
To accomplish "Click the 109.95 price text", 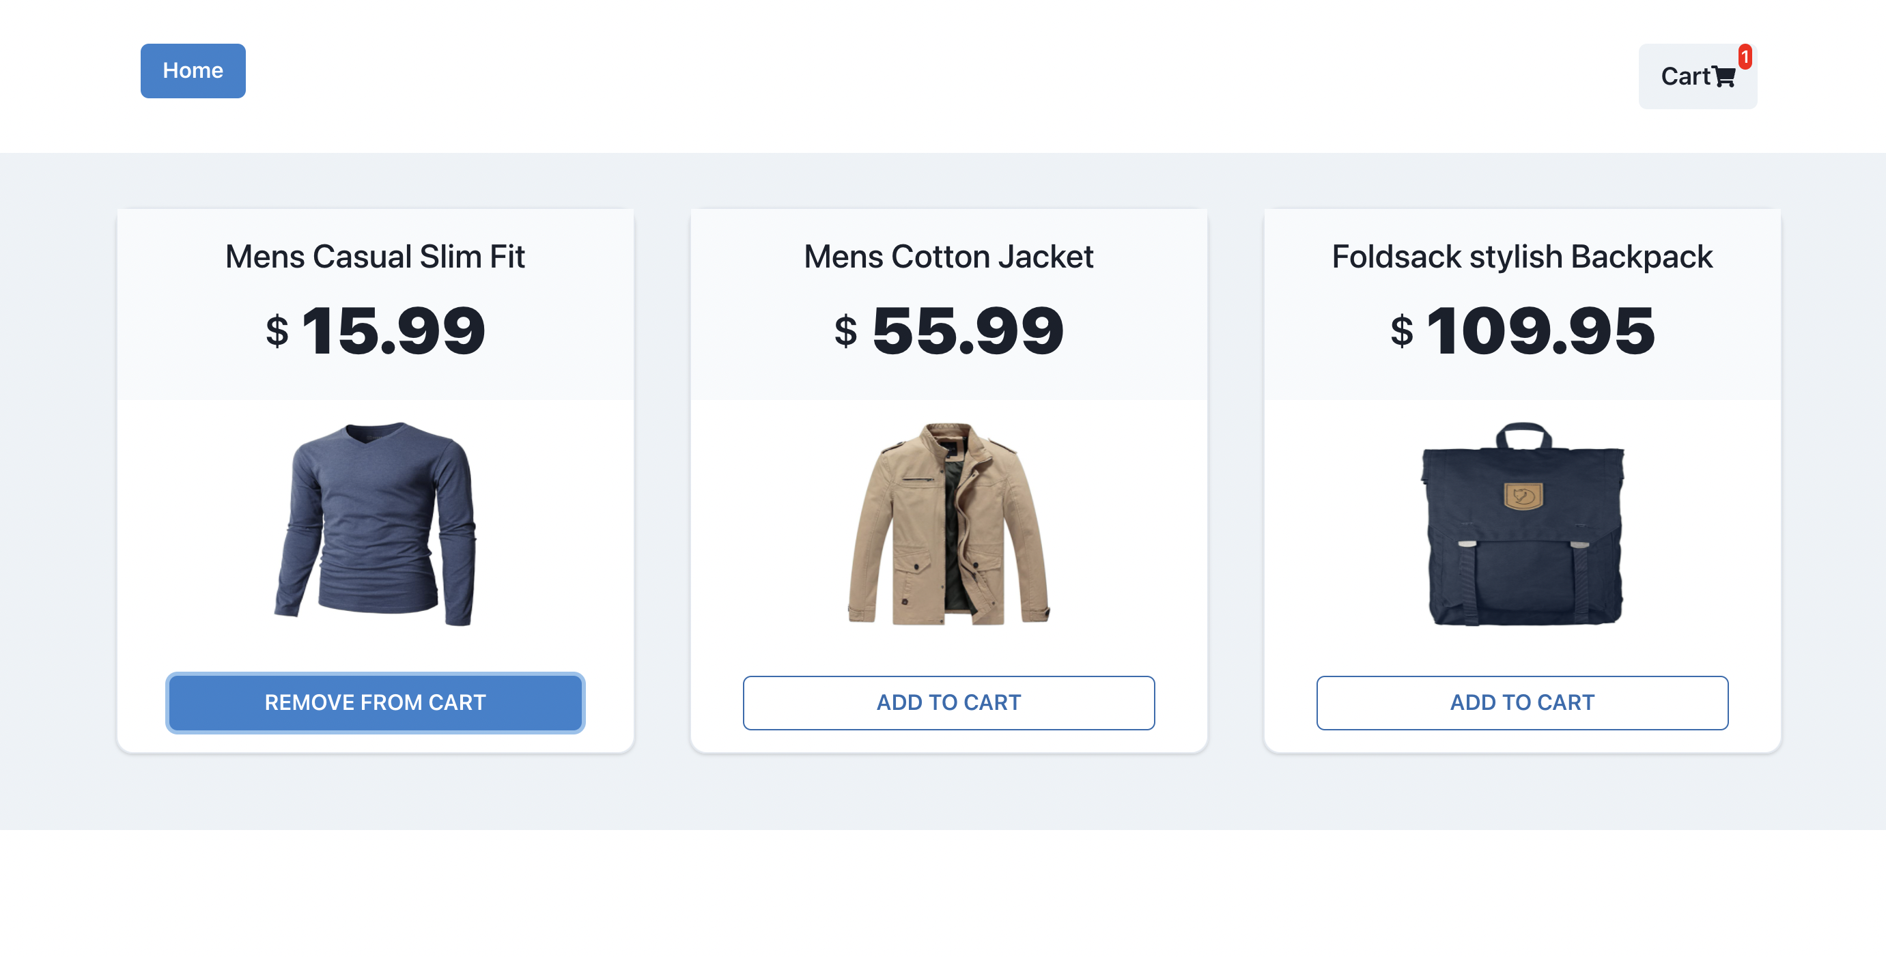I will coord(1541,330).
